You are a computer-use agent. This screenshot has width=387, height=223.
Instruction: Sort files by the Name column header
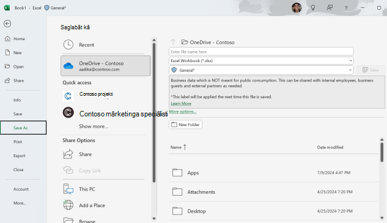pos(176,147)
